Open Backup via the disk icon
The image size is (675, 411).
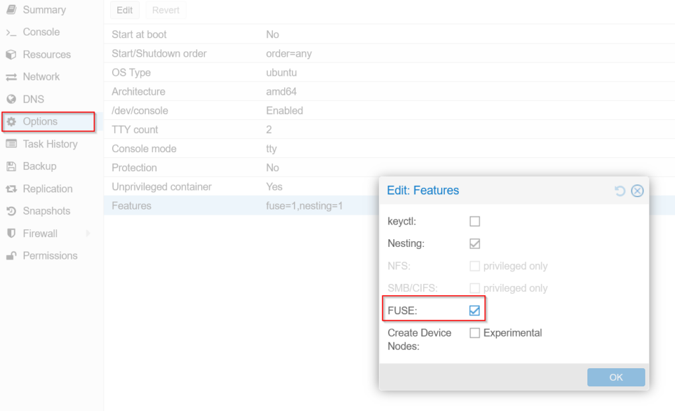(12, 166)
